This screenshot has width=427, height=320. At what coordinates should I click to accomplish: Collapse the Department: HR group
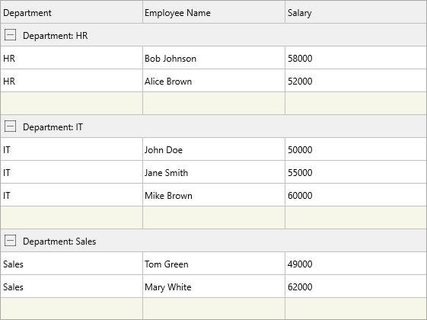(11, 35)
